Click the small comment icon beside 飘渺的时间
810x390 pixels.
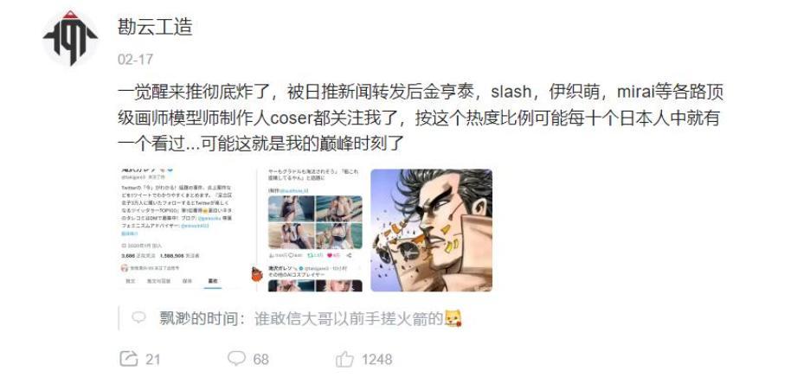[x=138, y=317]
